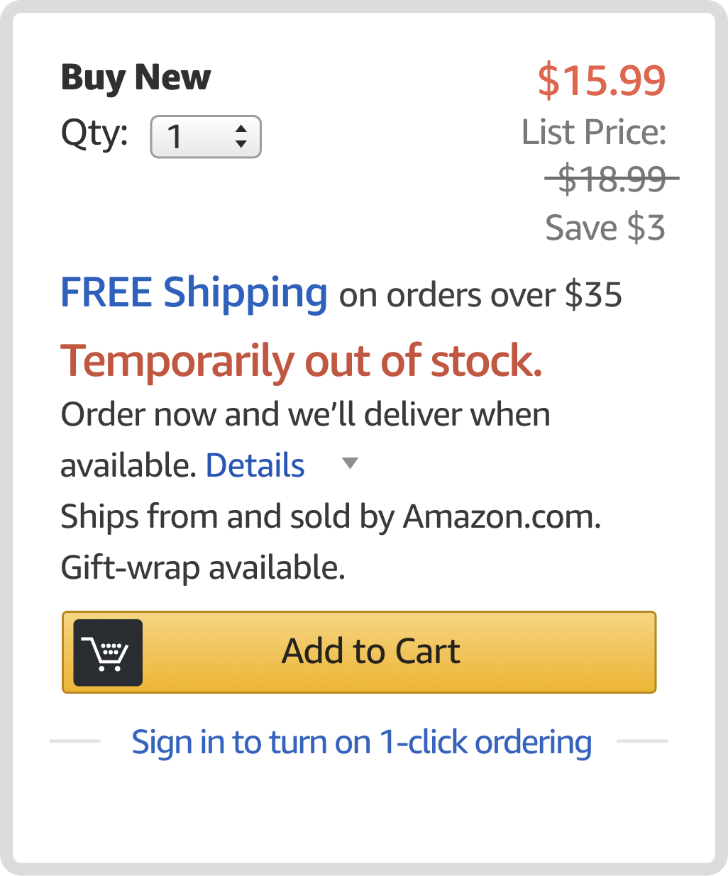The height and width of the screenshot is (876, 728).
Task: Click the $15.99 price
Action: (x=601, y=80)
